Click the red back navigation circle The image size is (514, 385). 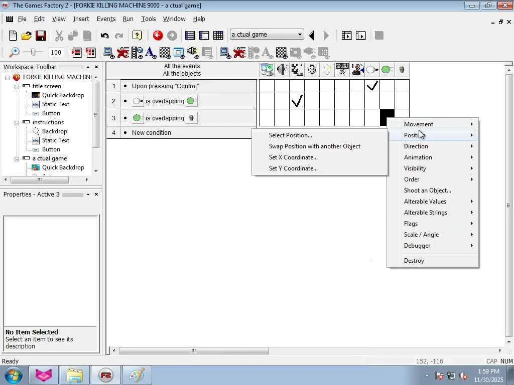point(158,36)
